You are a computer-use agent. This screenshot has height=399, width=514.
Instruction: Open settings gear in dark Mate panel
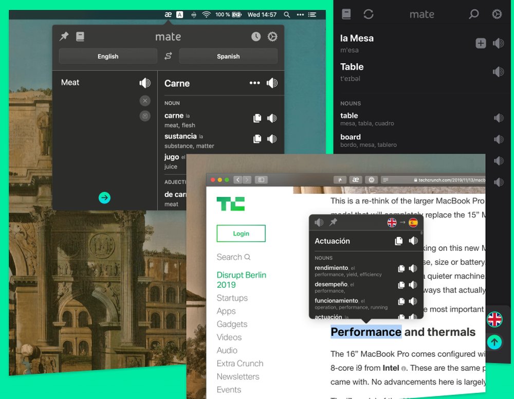point(497,14)
